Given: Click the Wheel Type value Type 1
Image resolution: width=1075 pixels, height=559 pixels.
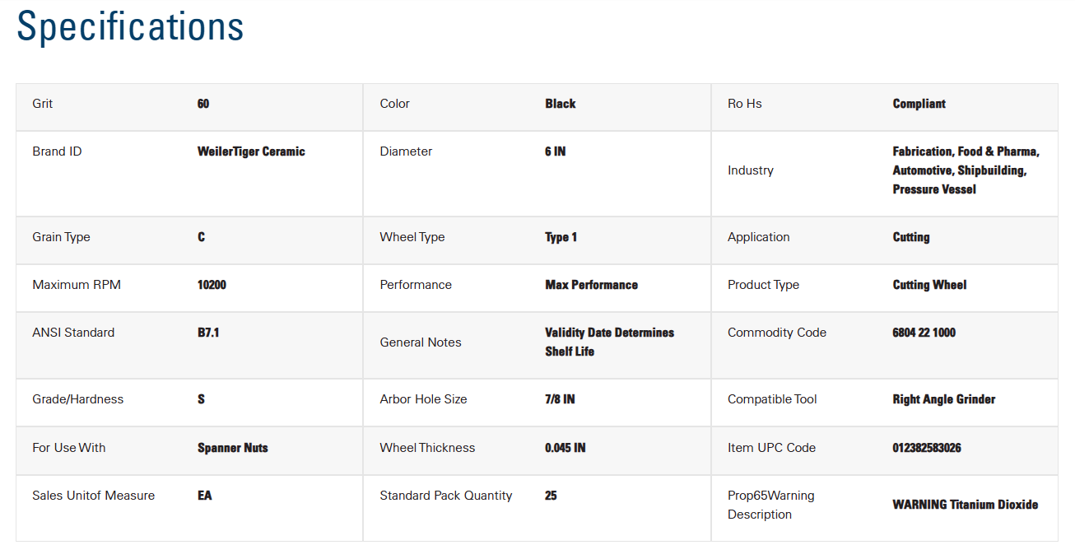Looking at the screenshot, I should coord(561,237).
